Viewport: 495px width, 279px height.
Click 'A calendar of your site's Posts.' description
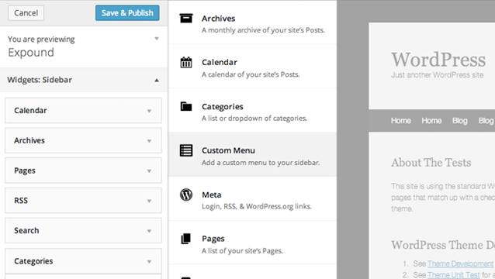[x=251, y=74]
